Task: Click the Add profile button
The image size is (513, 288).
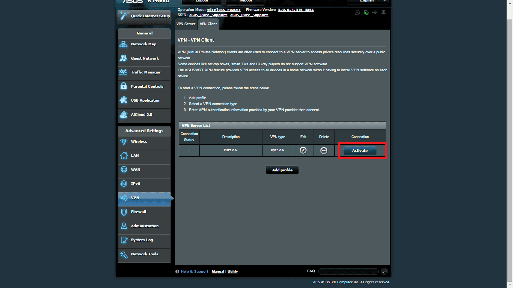Action: tap(282, 170)
